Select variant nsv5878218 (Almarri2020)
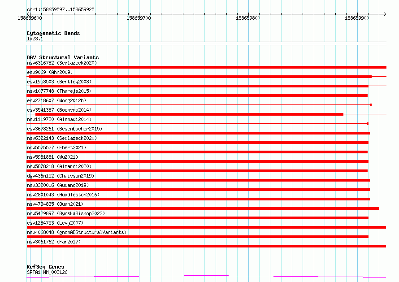399x282 pixels. click(59, 166)
